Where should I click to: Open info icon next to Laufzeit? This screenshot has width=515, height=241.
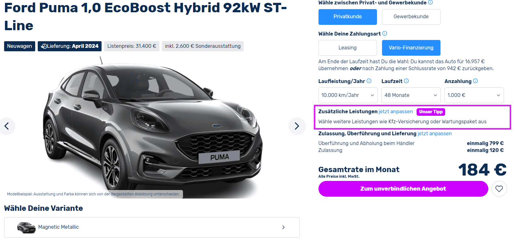click(406, 81)
